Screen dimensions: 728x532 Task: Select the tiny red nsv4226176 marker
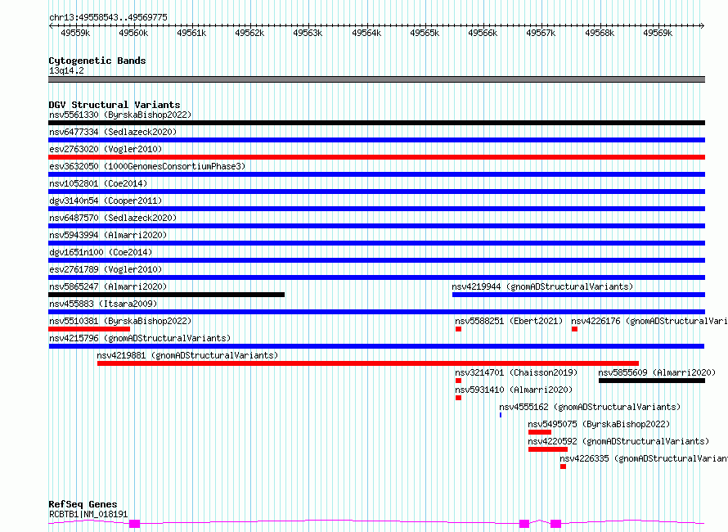point(574,329)
